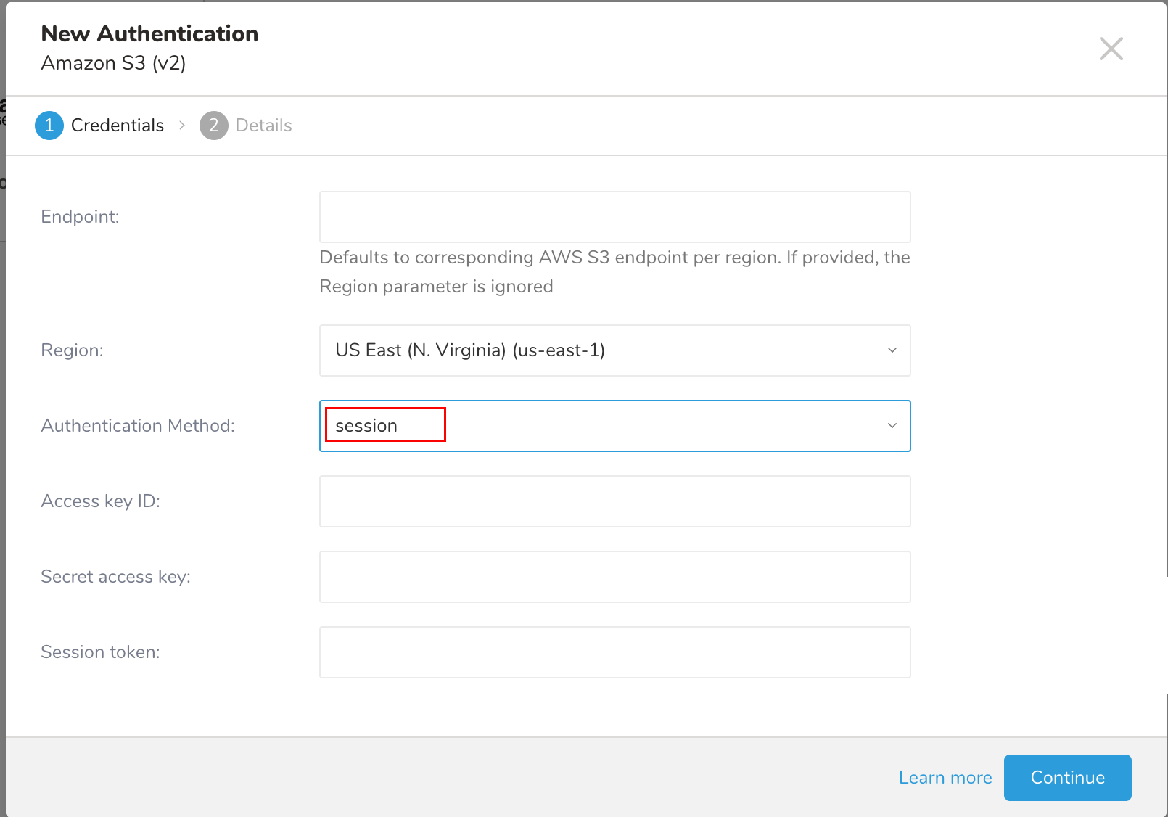Close the New Authentication dialog
Viewport: 1168px width, 817px height.
[1111, 49]
